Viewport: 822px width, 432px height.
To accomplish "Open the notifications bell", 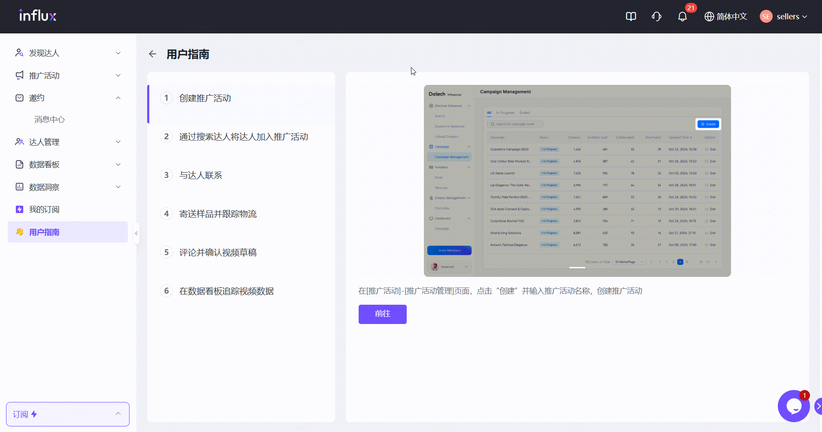I will 682,17.
